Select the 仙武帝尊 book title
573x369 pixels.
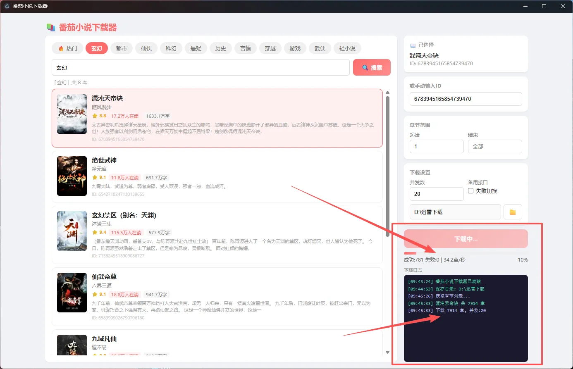click(104, 277)
